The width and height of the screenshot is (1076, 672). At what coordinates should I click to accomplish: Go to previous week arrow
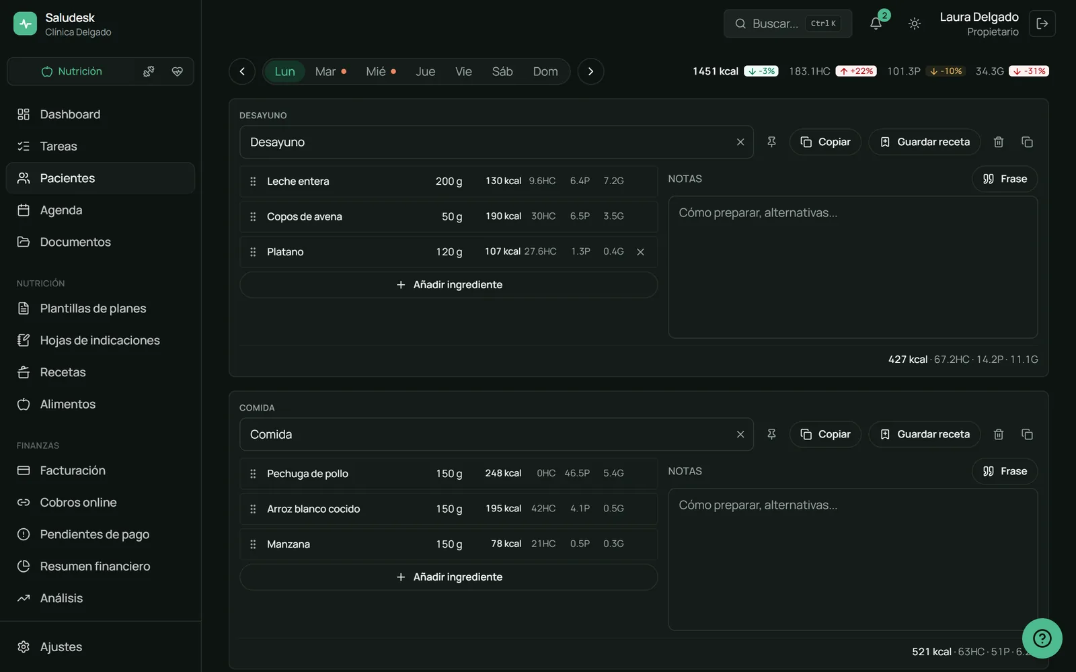(x=242, y=71)
